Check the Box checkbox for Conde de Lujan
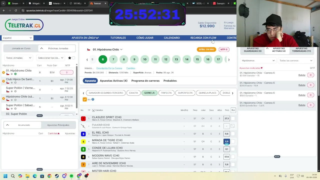Image resolution: width=320 pixels, height=180 pixels. pyautogui.click(x=233, y=149)
